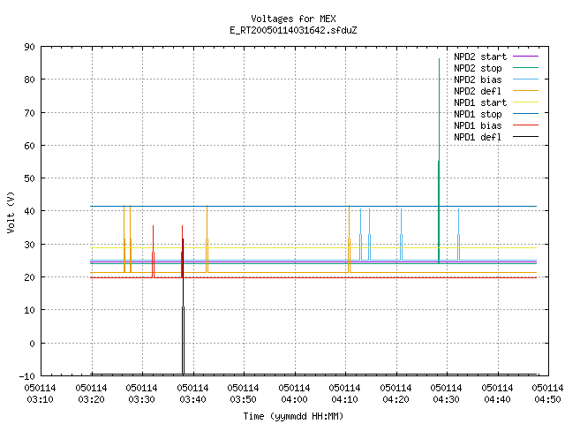Screen dimensions: 565x424
Task: Select the "NPD1 defl" legend label
Action: pyautogui.click(x=478, y=138)
